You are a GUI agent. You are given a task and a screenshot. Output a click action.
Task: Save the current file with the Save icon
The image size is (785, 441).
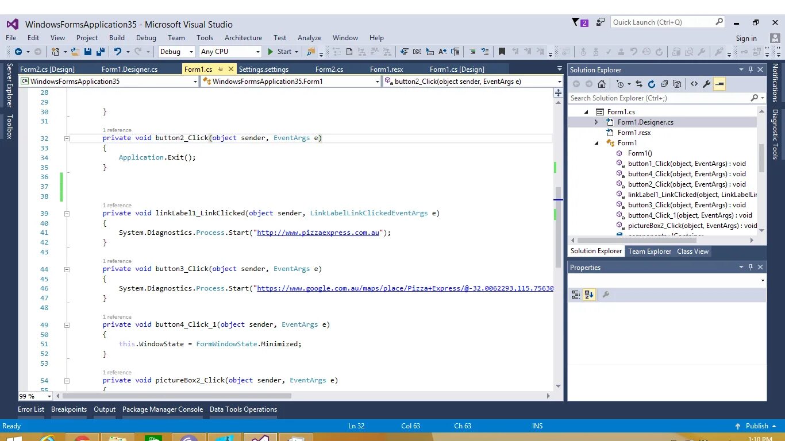88,52
